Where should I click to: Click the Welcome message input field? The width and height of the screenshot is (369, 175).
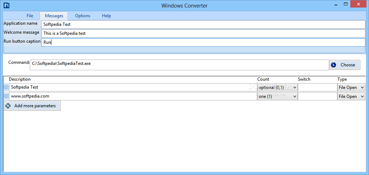pos(203,33)
